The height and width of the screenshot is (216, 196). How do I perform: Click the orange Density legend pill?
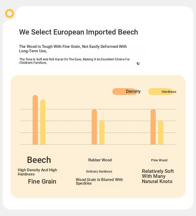point(124,92)
